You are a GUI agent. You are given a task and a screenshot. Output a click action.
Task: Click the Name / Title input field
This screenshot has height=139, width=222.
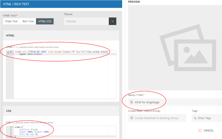175,102
